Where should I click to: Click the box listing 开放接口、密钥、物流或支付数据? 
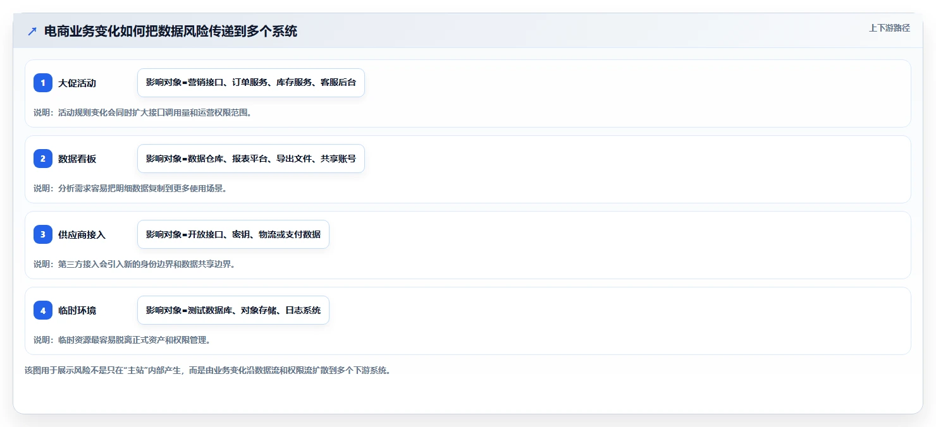(x=233, y=234)
